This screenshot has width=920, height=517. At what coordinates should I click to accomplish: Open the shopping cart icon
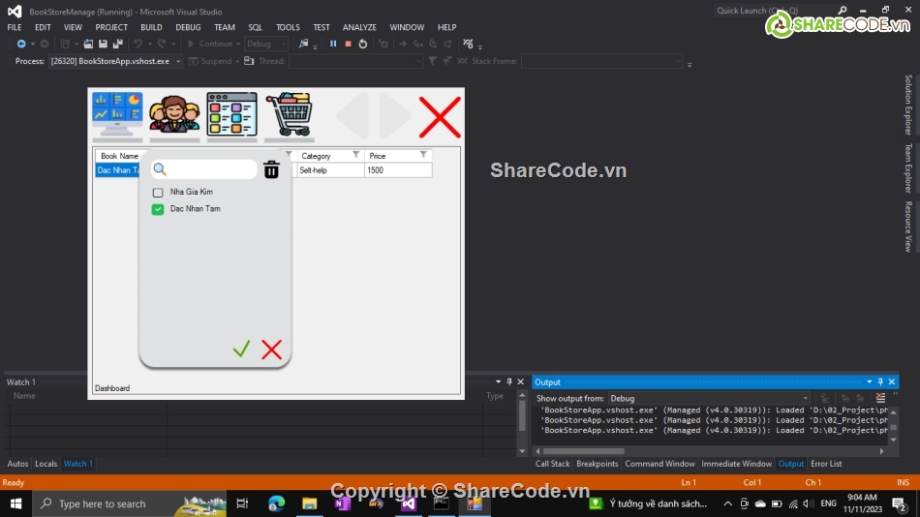tap(290, 114)
